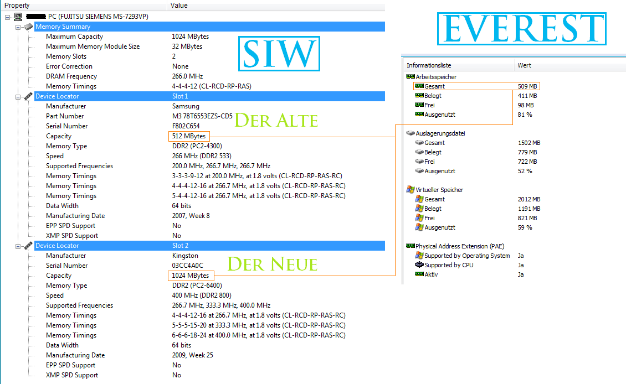Viewport: 626px width, 384px height.
Task: Click the Virtueller Speicher Windows icon
Action: click(x=411, y=189)
